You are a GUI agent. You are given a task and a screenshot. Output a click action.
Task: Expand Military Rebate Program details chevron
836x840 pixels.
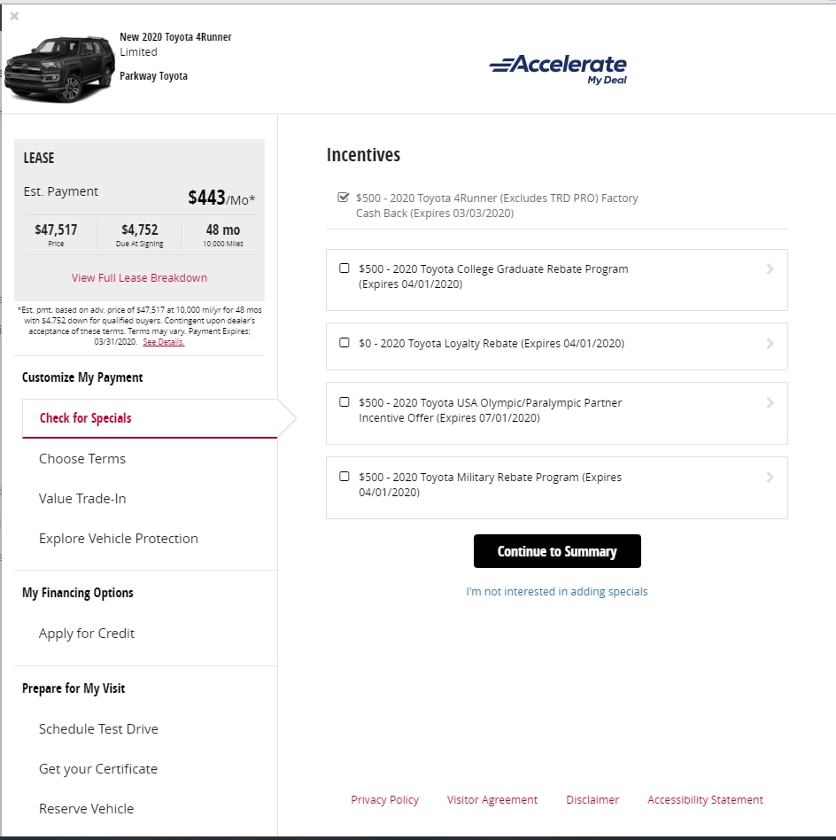pos(770,478)
